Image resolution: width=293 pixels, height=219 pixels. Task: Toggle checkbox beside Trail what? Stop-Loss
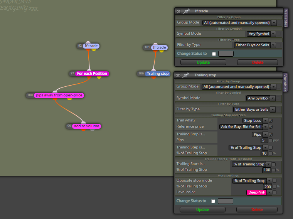click(271, 121)
